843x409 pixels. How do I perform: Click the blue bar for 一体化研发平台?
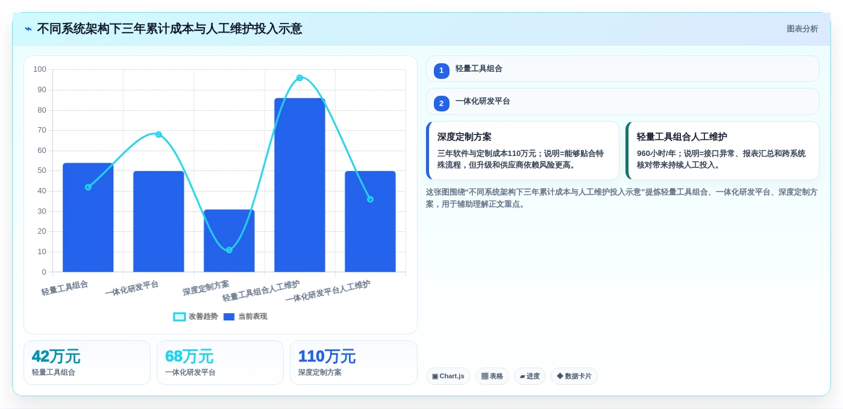coord(158,222)
